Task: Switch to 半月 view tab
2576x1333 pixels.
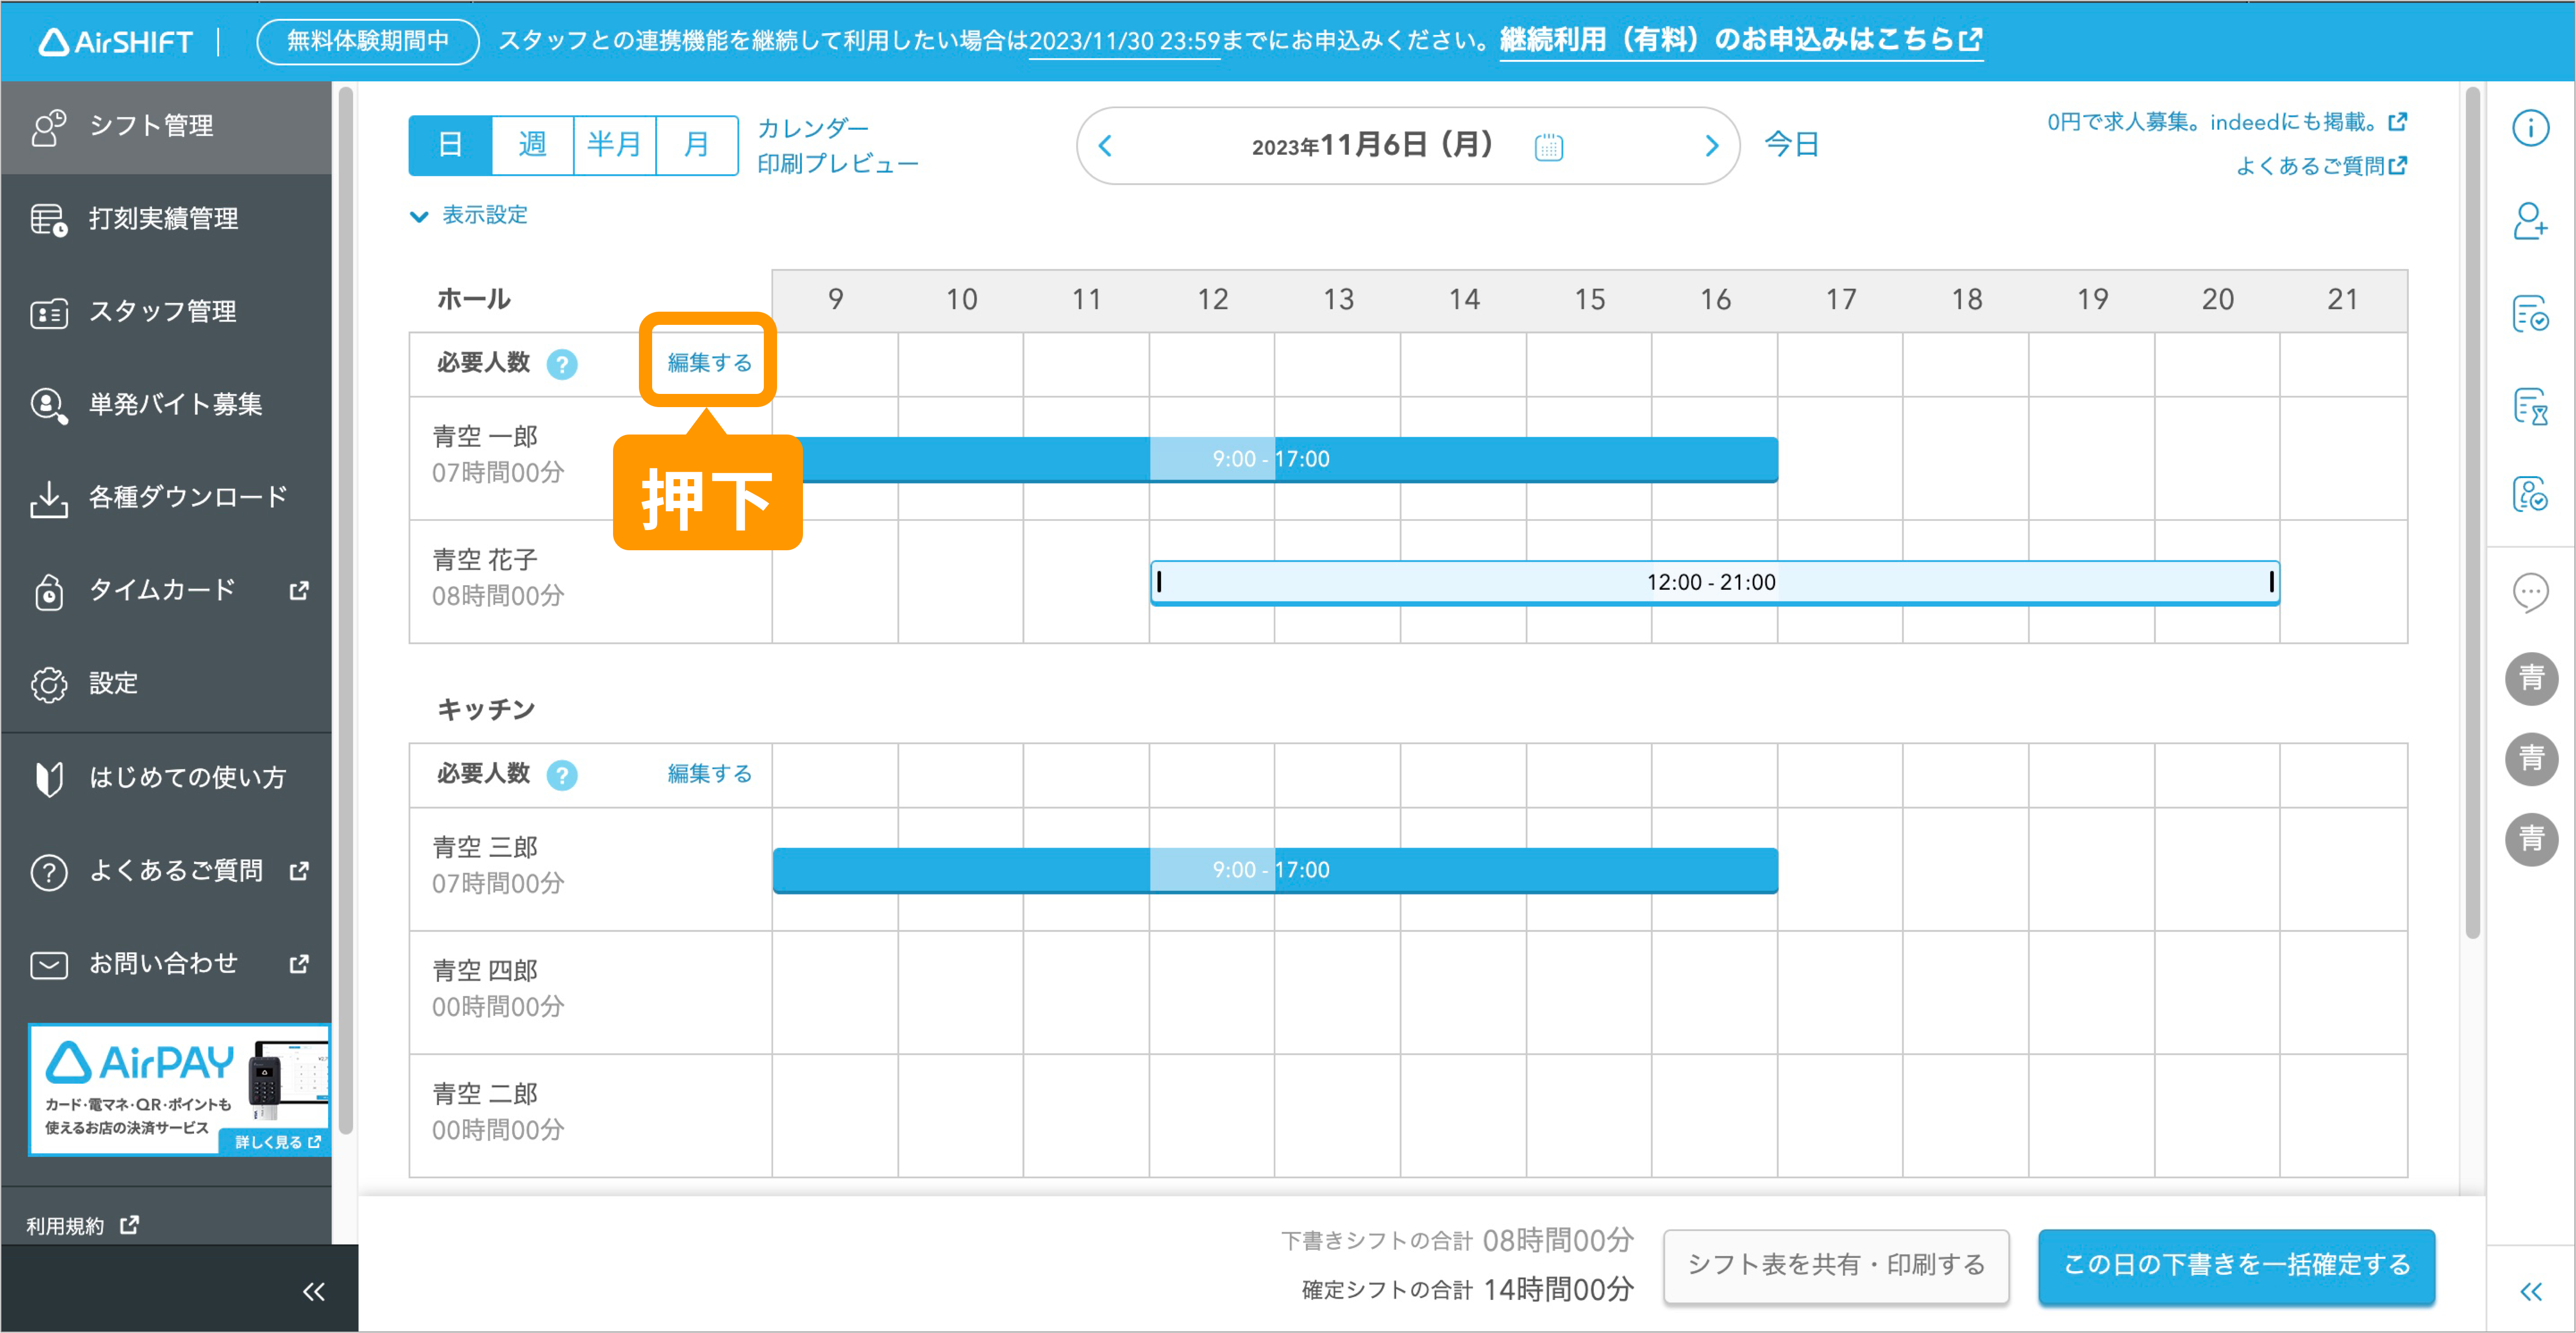Action: [x=614, y=145]
